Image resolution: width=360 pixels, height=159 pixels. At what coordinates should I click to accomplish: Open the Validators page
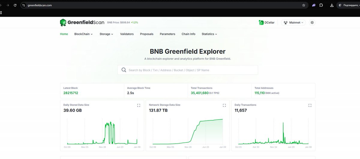tap(127, 34)
